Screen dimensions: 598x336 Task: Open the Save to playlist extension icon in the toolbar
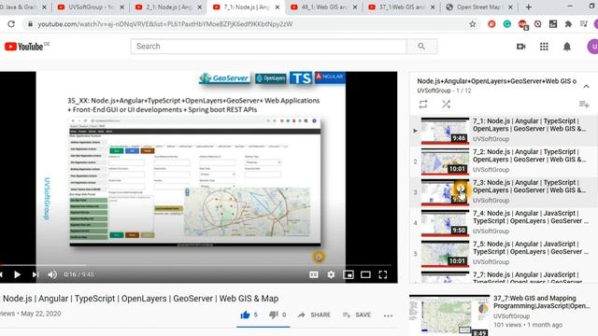click(583, 24)
